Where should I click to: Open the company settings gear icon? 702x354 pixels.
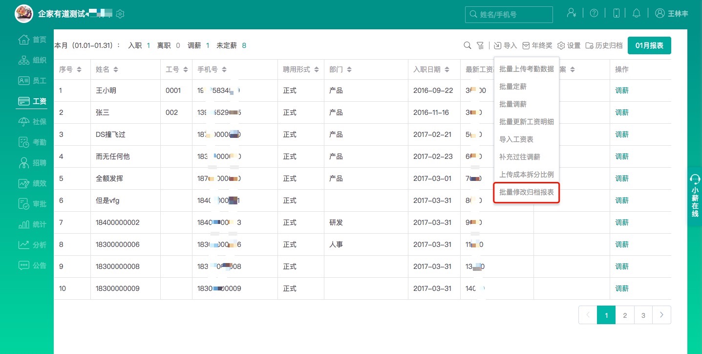120,14
